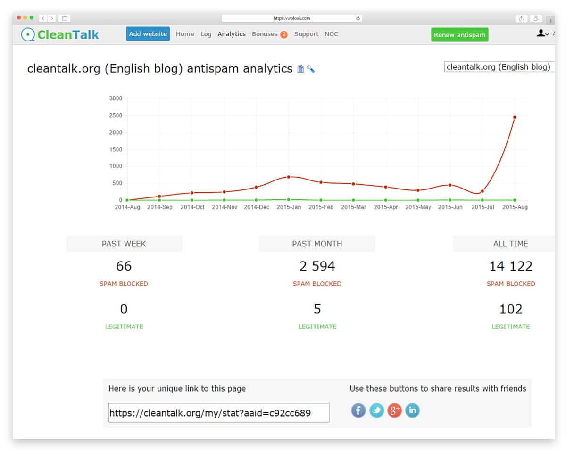Click the CleanTalk logo
Image resolution: width=566 pixels, height=451 pixels.
(x=60, y=34)
